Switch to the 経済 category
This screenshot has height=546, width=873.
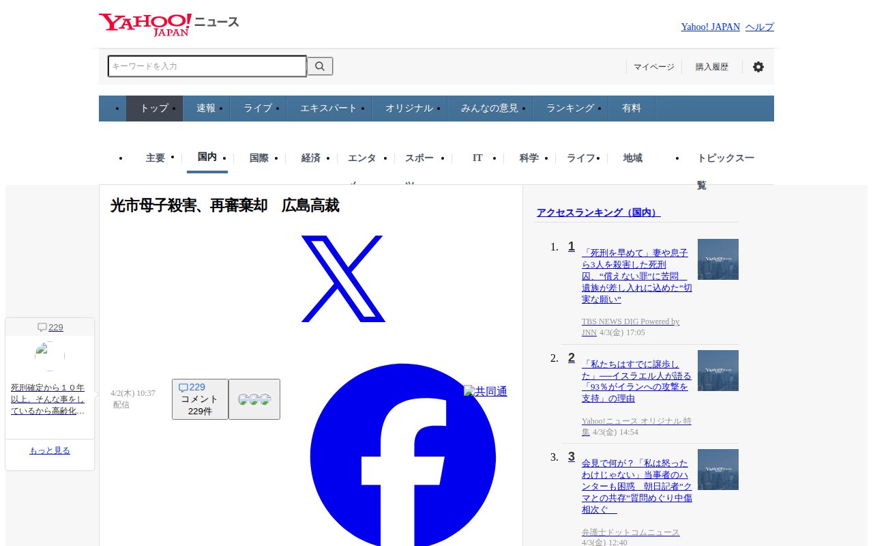point(311,158)
